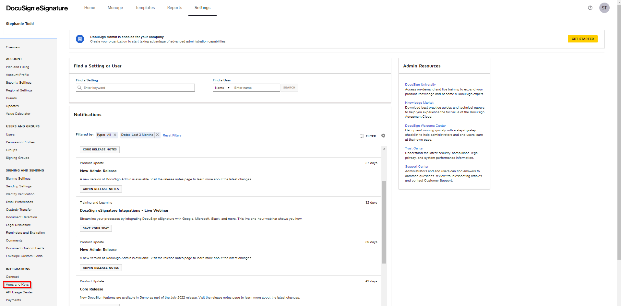621x306 pixels.
Task: Open the Templates tab
Action: (145, 8)
